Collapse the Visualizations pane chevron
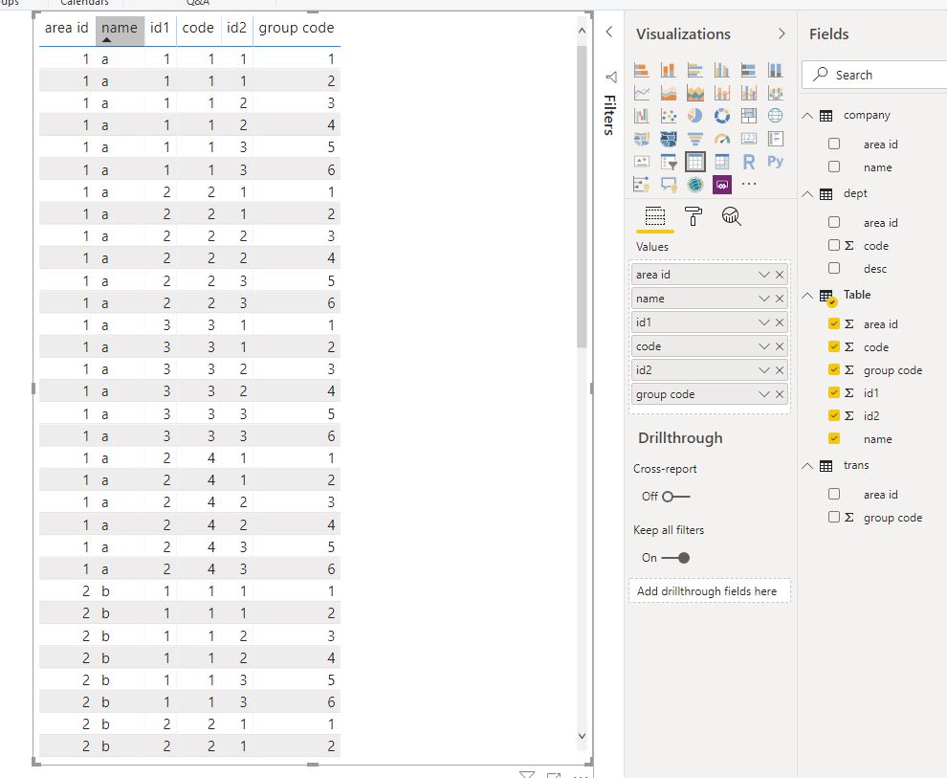Viewport: 947px width, 778px height. pos(782,33)
